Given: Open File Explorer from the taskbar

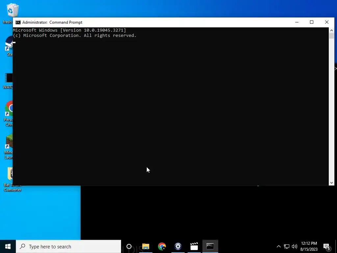Looking at the screenshot, I should coord(145,246).
